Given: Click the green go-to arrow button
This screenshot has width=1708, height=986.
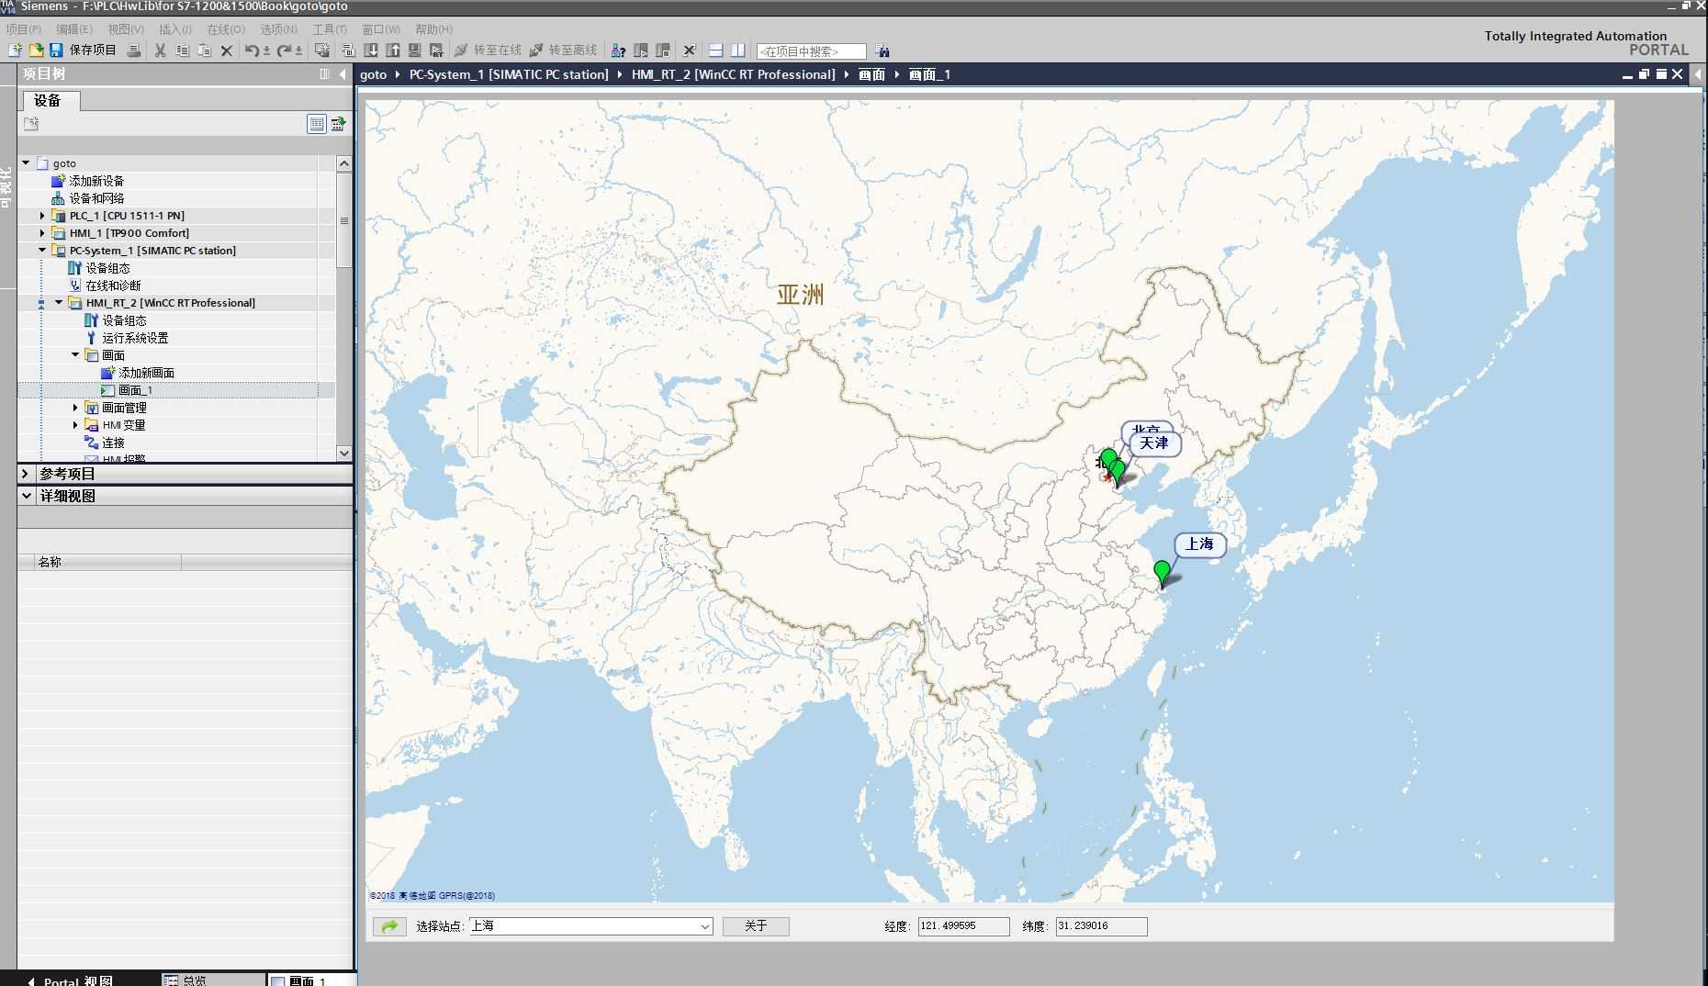Looking at the screenshot, I should tap(389, 926).
